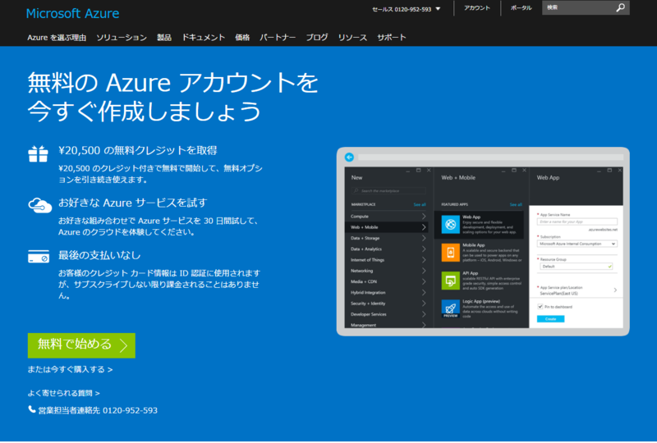657x443 pixels.
Task: Click the お好きな Azure サービスを試す heading
Action: 133,203
